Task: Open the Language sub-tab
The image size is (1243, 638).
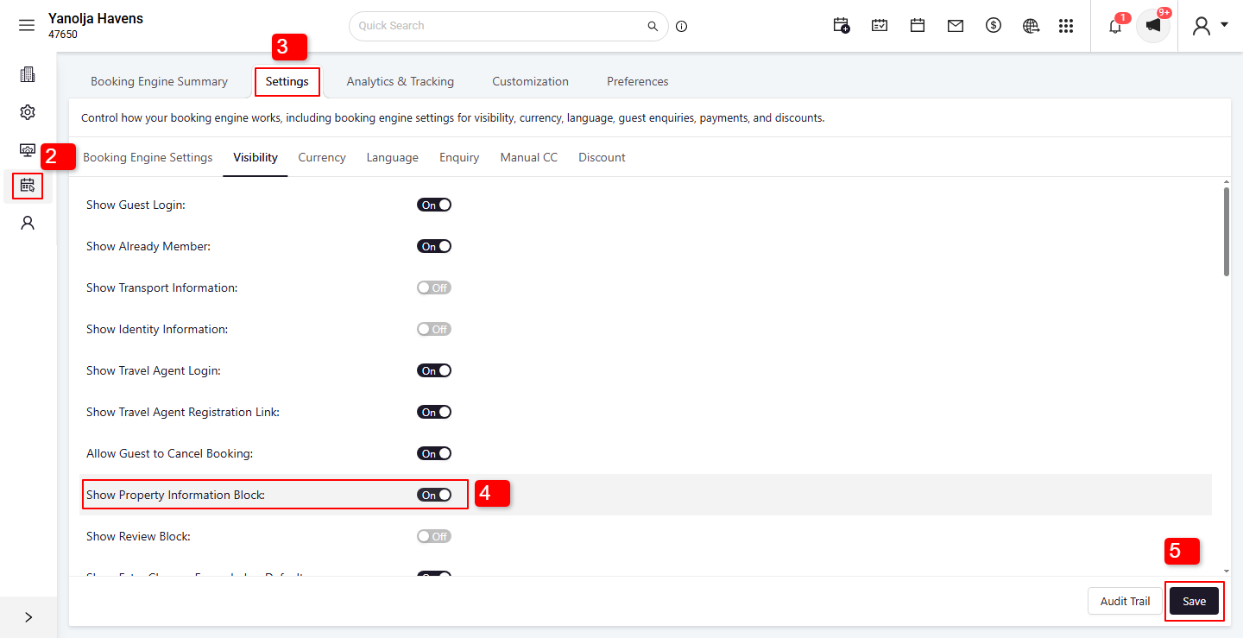Action: (x=392, y=157)
